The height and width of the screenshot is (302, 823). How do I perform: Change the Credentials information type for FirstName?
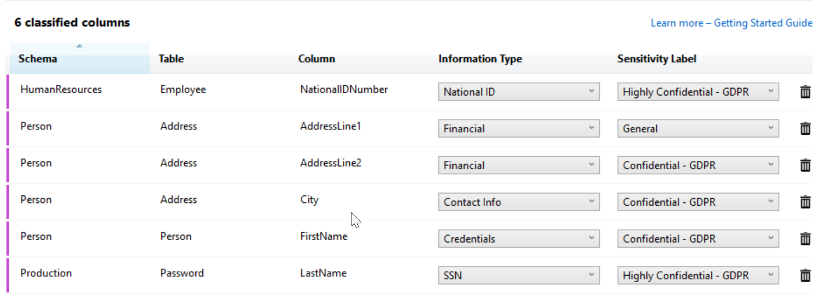(519, 238)
